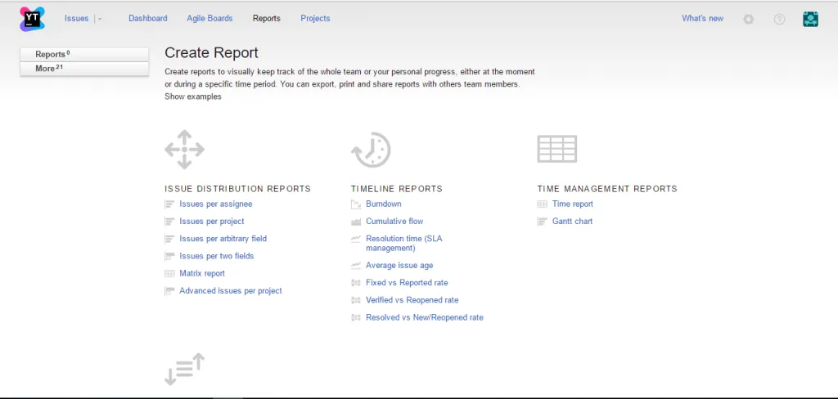Open the Issues menu item

click(x=76, y=18)
